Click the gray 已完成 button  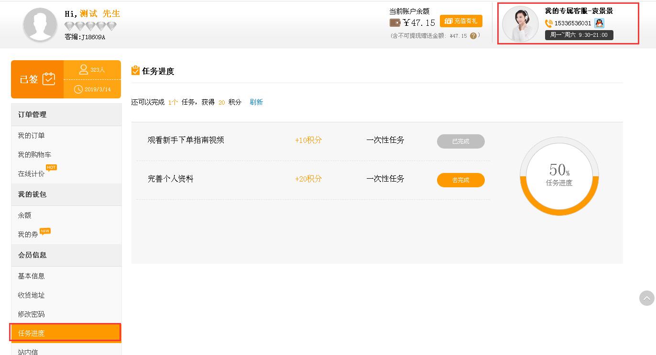click(x=460, y=141)
